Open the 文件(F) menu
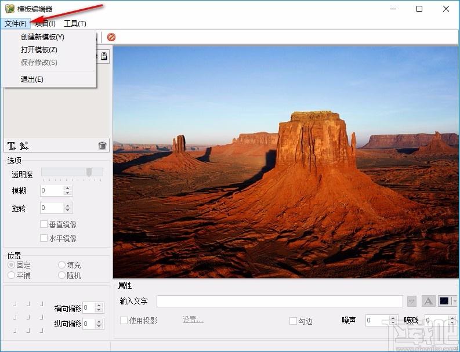Screen dimensions: 460x352 click(x=16, y=23)
